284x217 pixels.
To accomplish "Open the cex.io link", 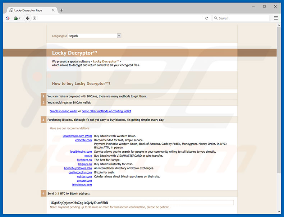I will (x=88, y=156).
